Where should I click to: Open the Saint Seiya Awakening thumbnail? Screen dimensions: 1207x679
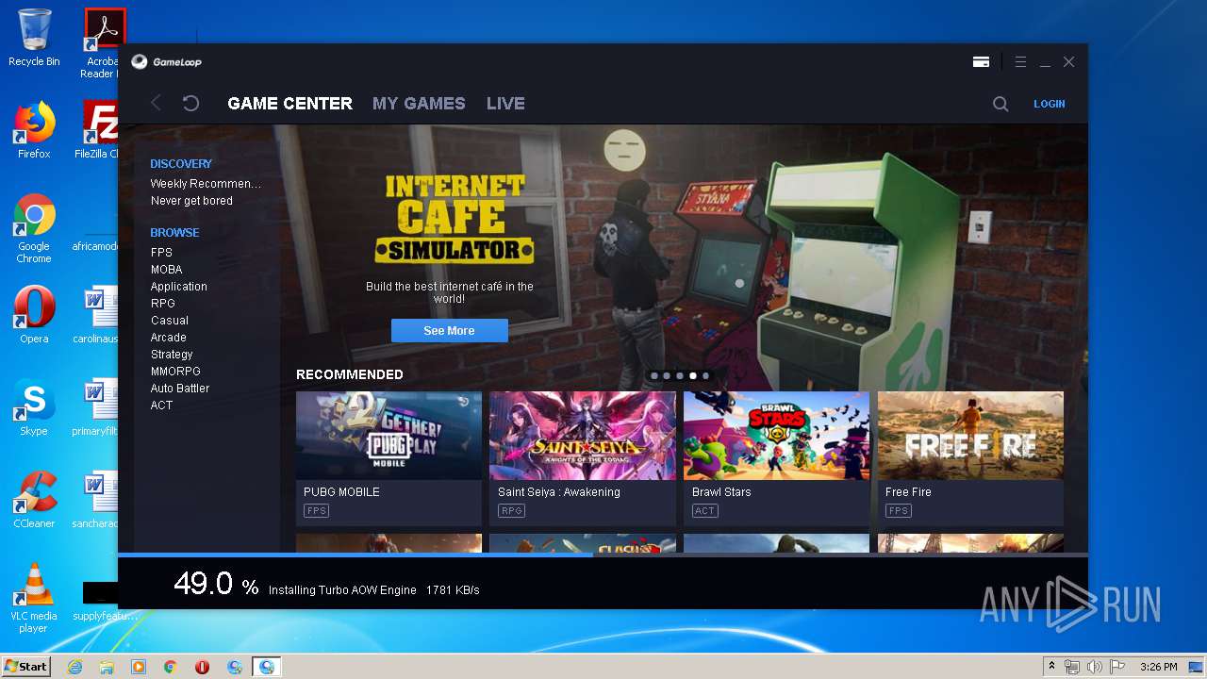click(583, 436)
